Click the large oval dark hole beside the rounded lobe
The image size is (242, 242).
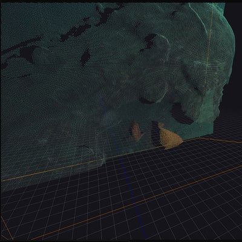point(180,114)
